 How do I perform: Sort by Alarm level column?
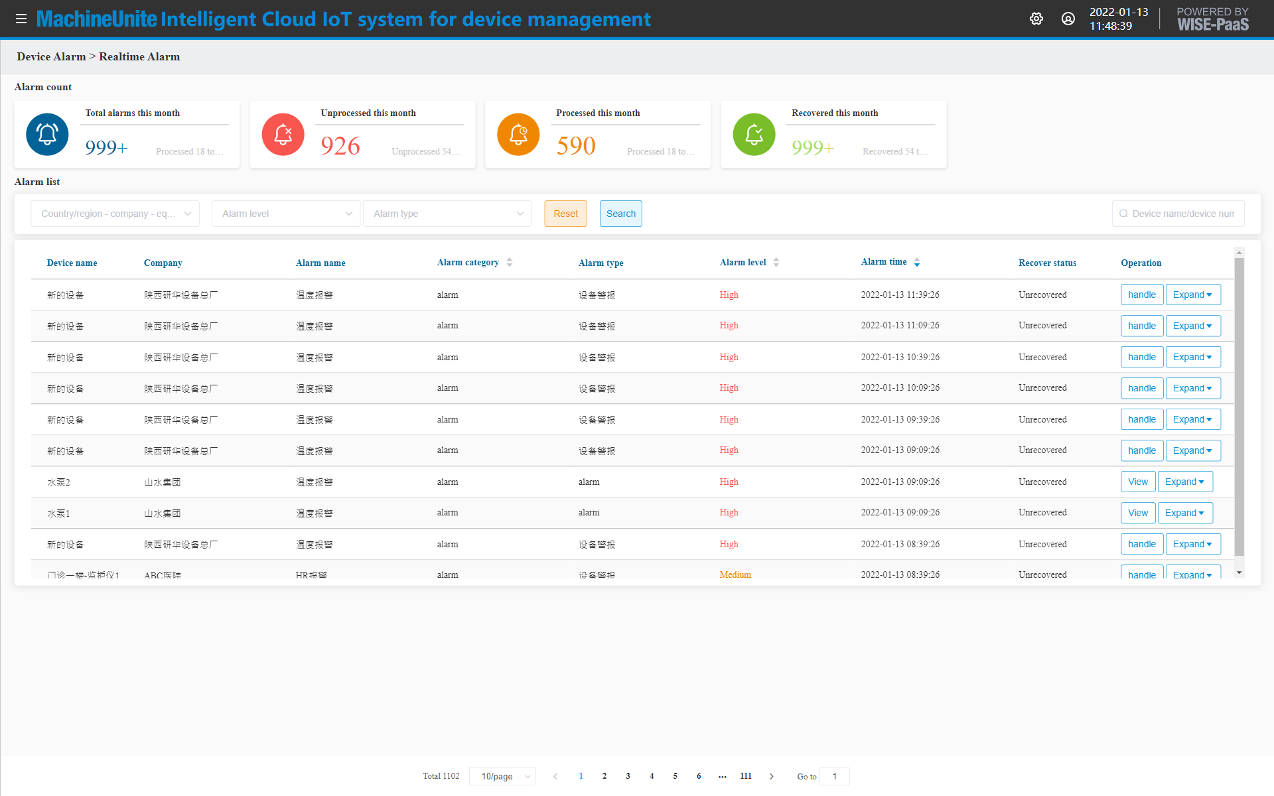[776, 263]
